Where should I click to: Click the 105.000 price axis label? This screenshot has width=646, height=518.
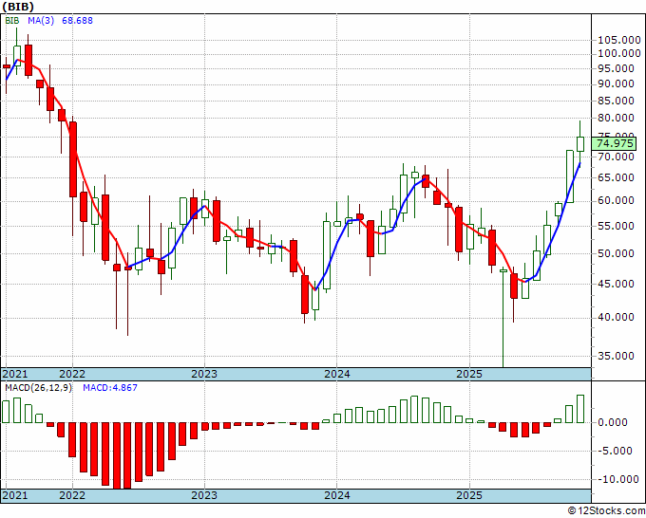coord(618,40)
